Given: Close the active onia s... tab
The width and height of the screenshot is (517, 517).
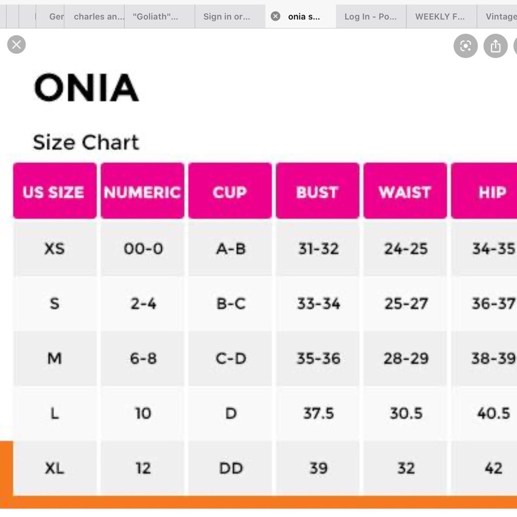Looking at the screenshot, I should point(276,16).
